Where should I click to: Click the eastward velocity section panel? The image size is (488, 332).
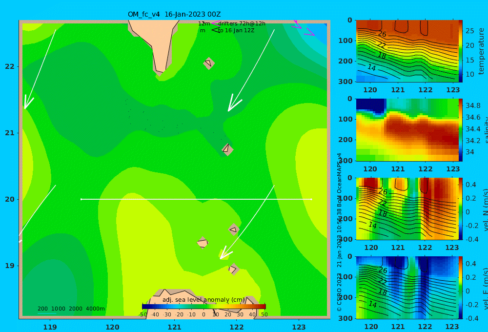coord(407,288)
